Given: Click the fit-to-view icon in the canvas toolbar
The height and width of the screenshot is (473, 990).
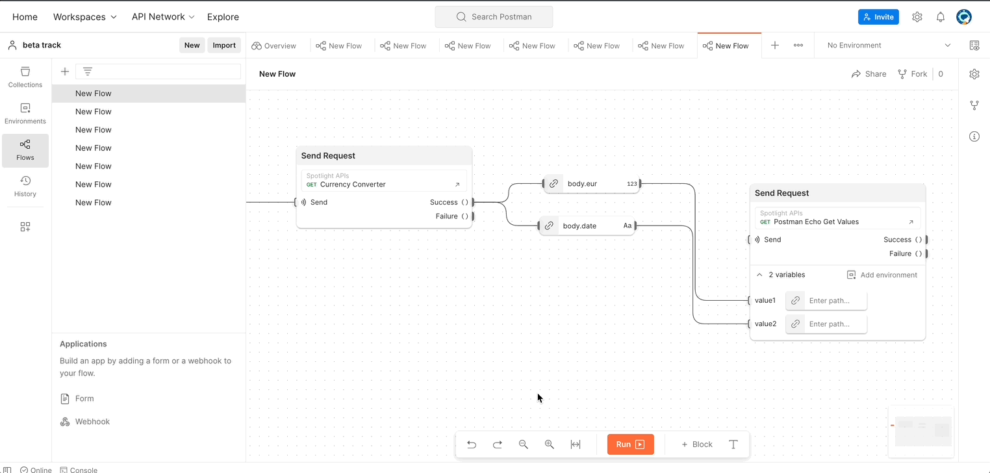Looking at the screenshot, I should pos(575,444).
